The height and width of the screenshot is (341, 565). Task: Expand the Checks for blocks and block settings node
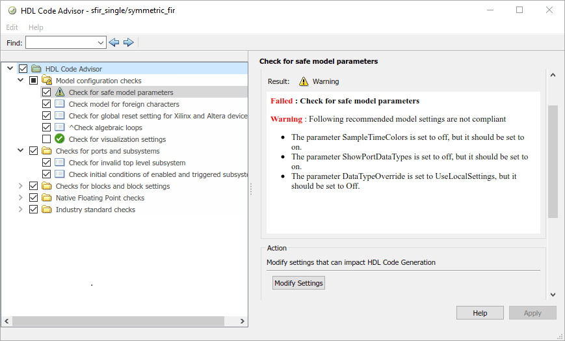[21, 186]
